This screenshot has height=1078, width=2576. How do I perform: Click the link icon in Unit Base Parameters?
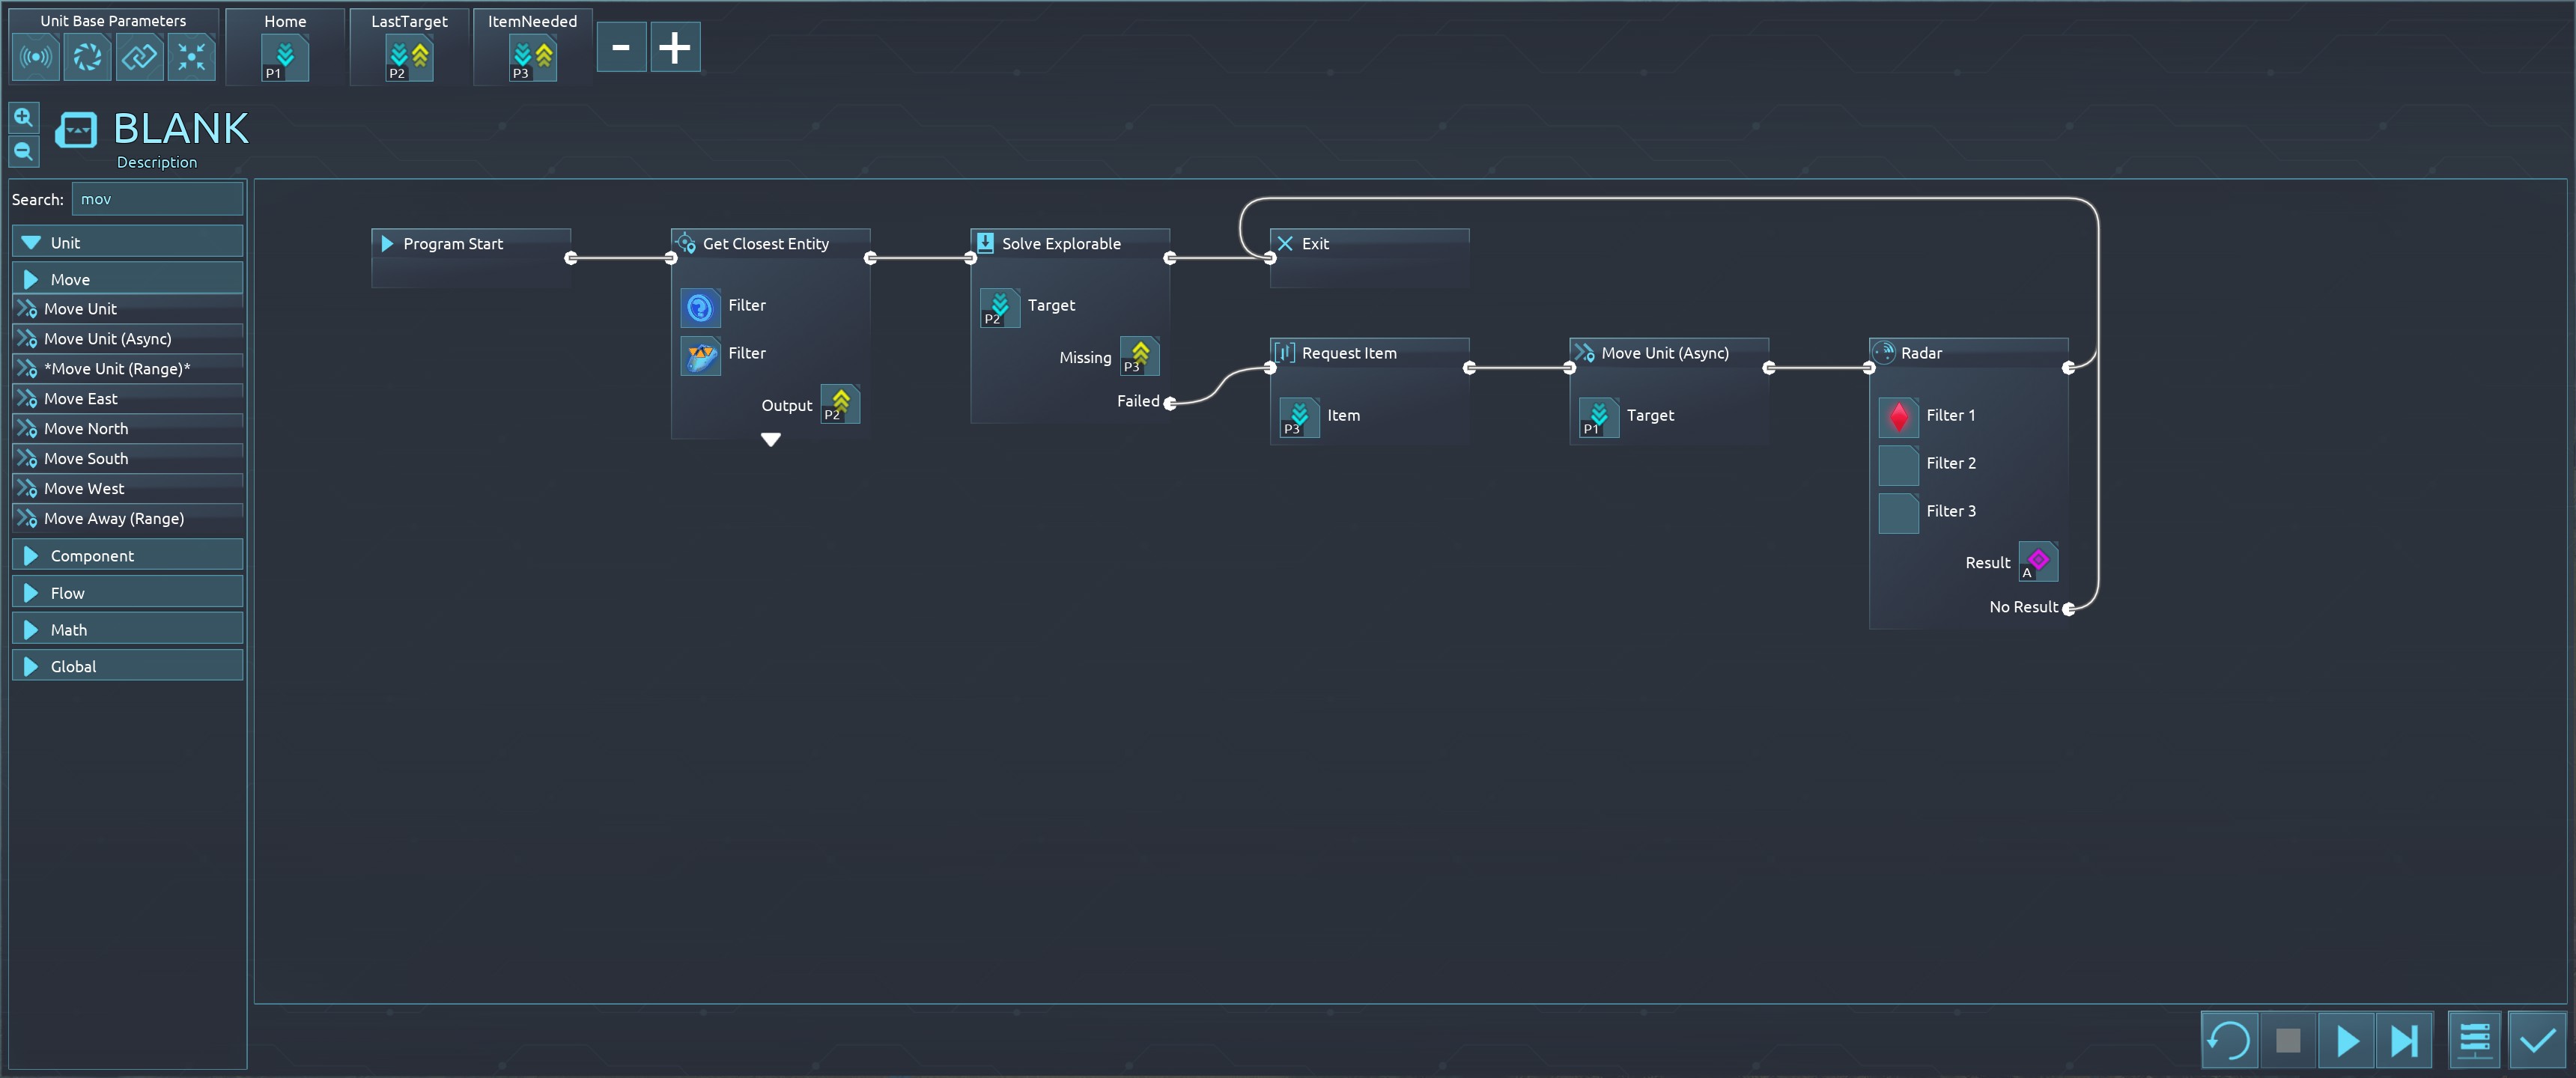coord(139,57)
